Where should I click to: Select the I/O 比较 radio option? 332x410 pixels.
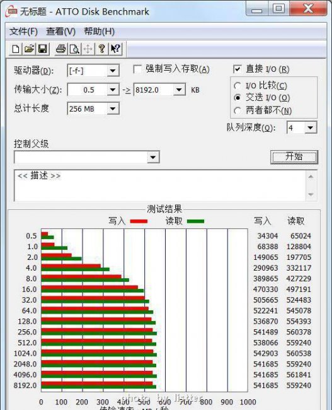click(x=237, y=86)
